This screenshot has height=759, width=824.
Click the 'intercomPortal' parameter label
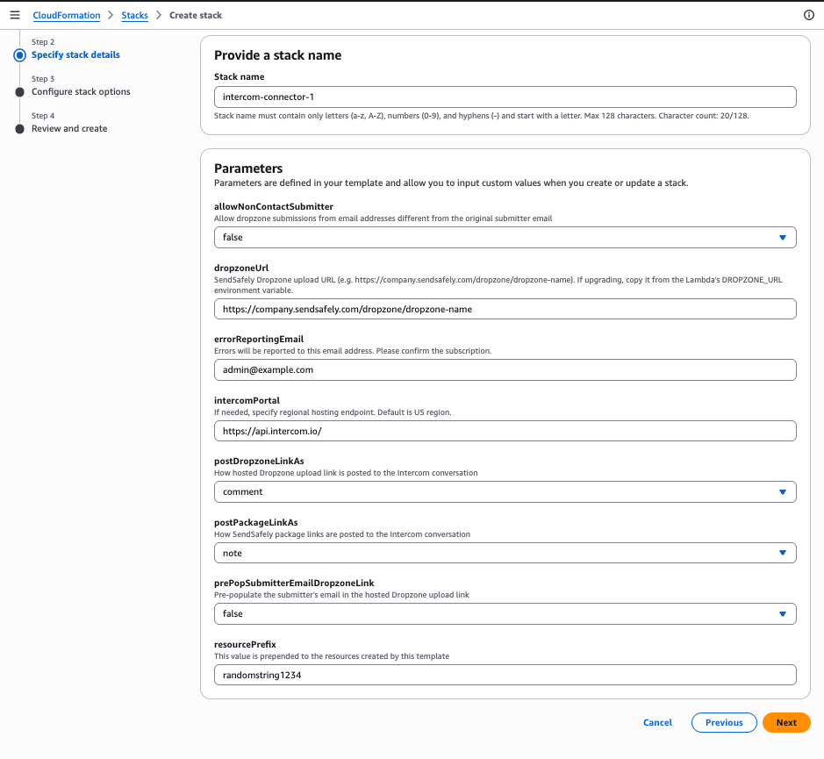click(247, 400)
